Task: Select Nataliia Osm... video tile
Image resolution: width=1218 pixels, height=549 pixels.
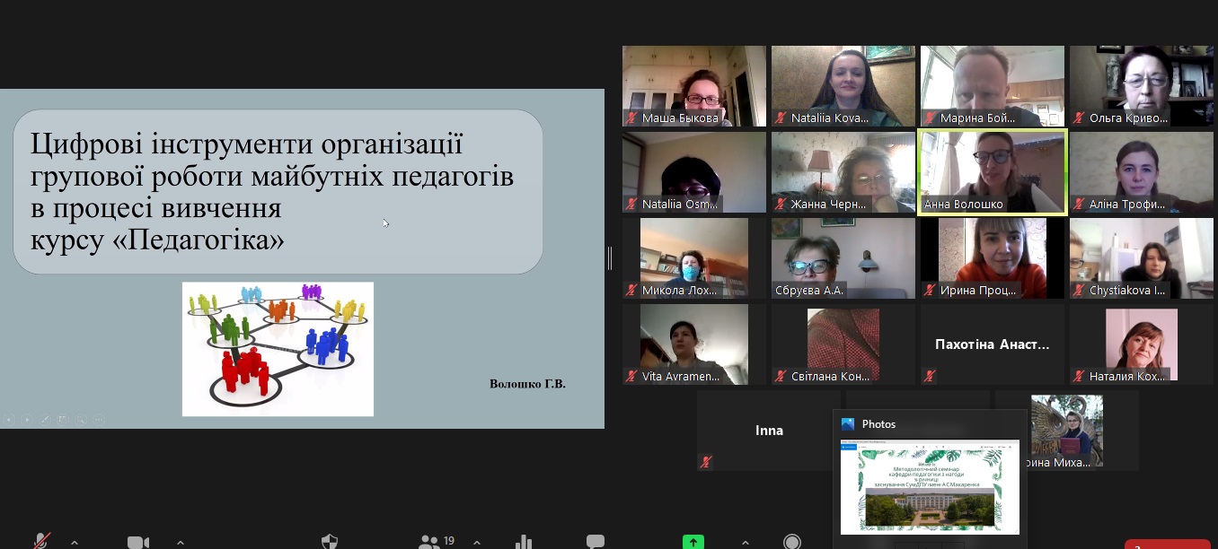Action: pyautogui.click(x=694, y=172)
